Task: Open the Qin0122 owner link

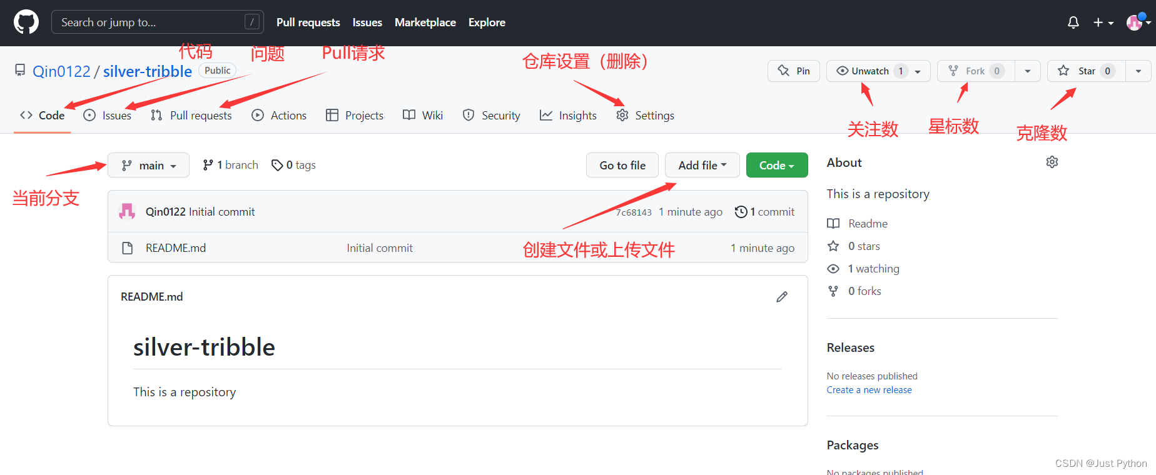Action: pyautogui.click(x=61, y=71)
